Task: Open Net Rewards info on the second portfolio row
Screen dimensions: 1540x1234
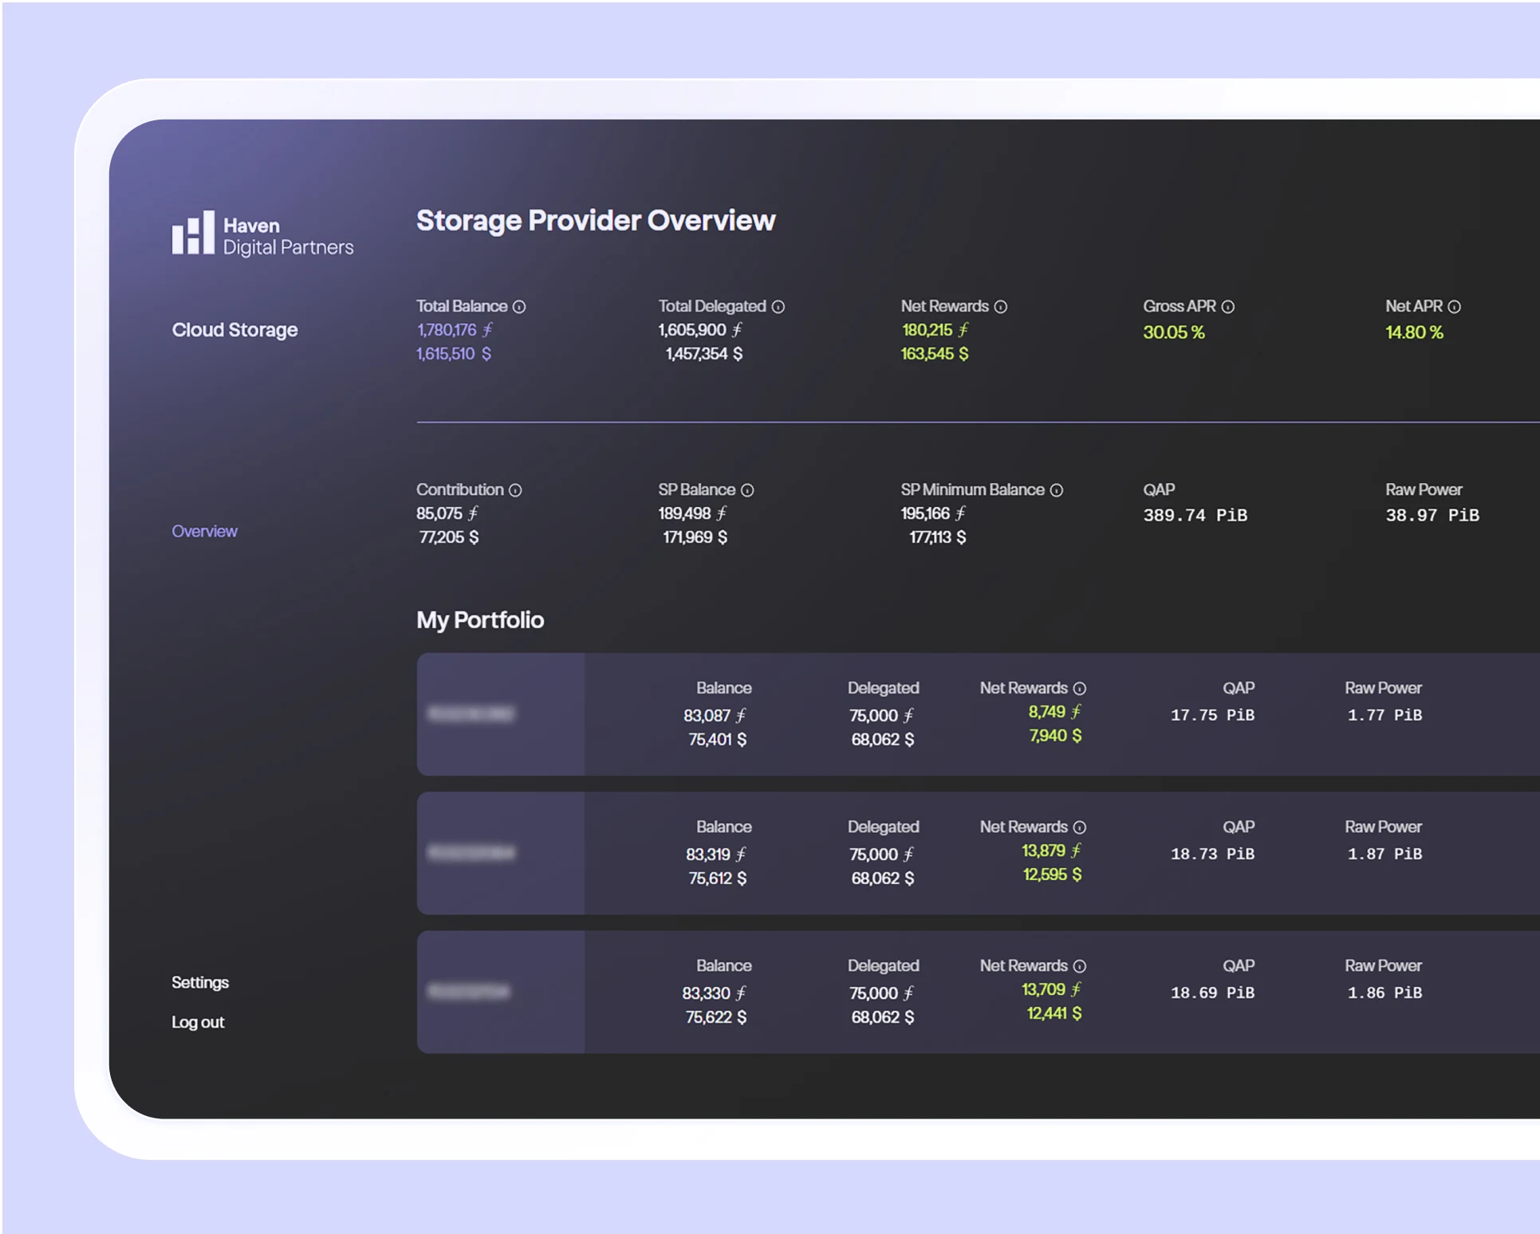Action: [1080, 827]
